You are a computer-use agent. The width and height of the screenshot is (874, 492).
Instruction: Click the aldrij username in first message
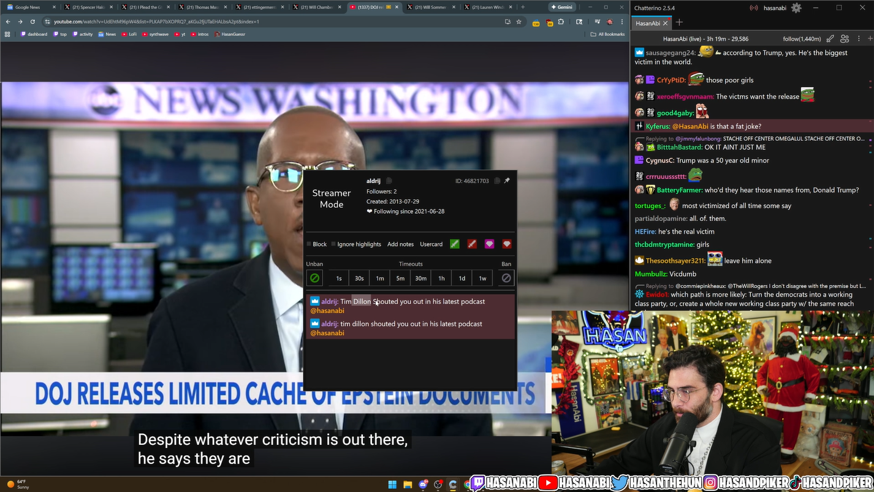329,301
